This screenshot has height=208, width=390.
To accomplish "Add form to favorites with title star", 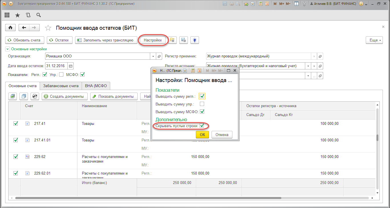I will pos(48,28).
